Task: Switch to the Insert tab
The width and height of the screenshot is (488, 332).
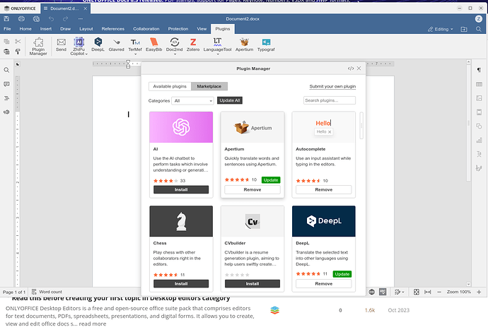Action: pos(46,29)
